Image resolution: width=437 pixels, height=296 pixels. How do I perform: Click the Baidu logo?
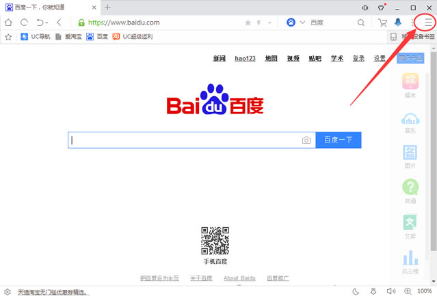(x=215, y=99)
